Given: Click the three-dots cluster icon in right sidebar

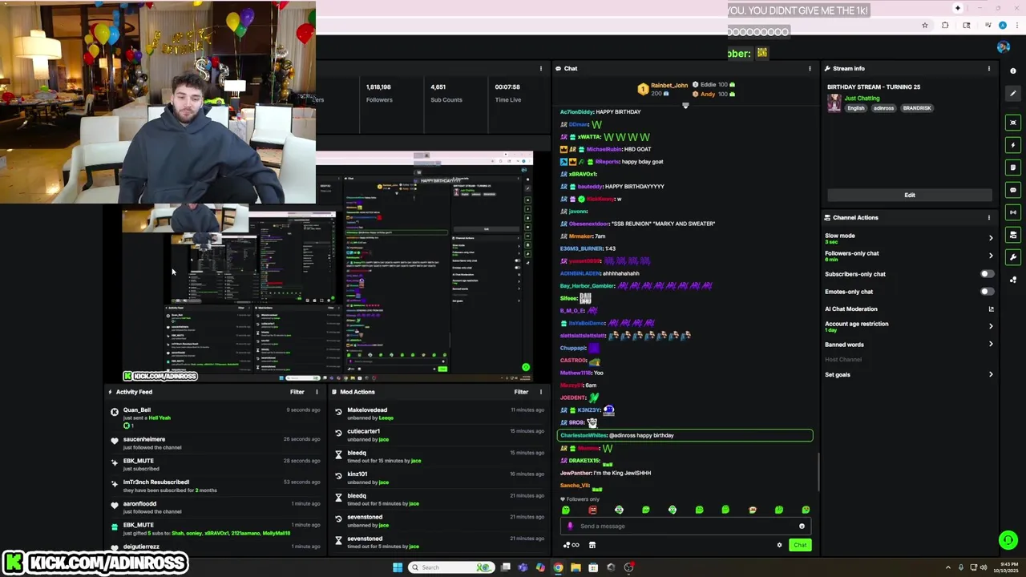Looking at the screenshot, I should [x=1013, y=280].
